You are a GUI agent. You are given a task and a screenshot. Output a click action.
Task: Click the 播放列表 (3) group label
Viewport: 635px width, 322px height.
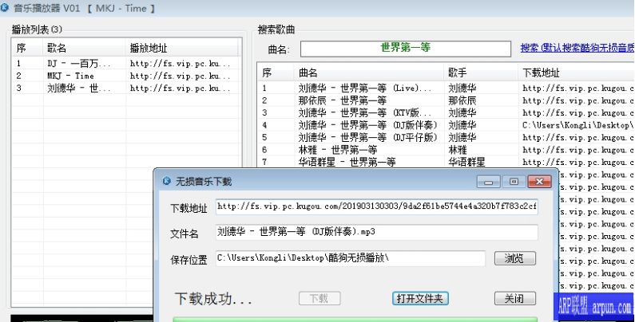tap(37, 29)
